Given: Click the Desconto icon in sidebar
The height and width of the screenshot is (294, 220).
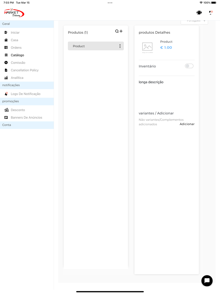Looking at the screenshot, I should pyautogui.click(x=6, y=110).
